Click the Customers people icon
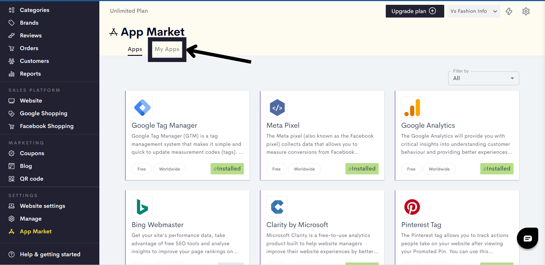545x265 pixels. click(x=11, y=61)
